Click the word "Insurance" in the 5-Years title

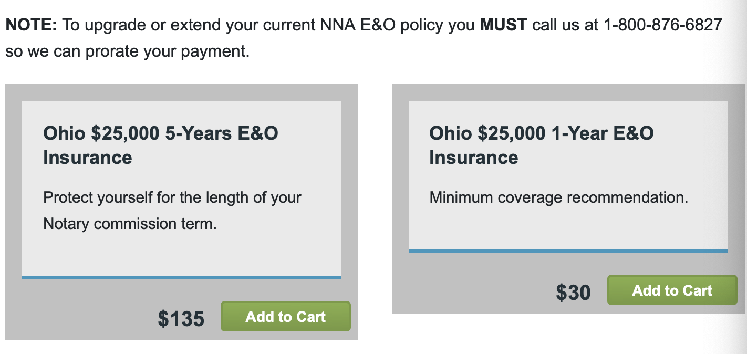(87, 158)
